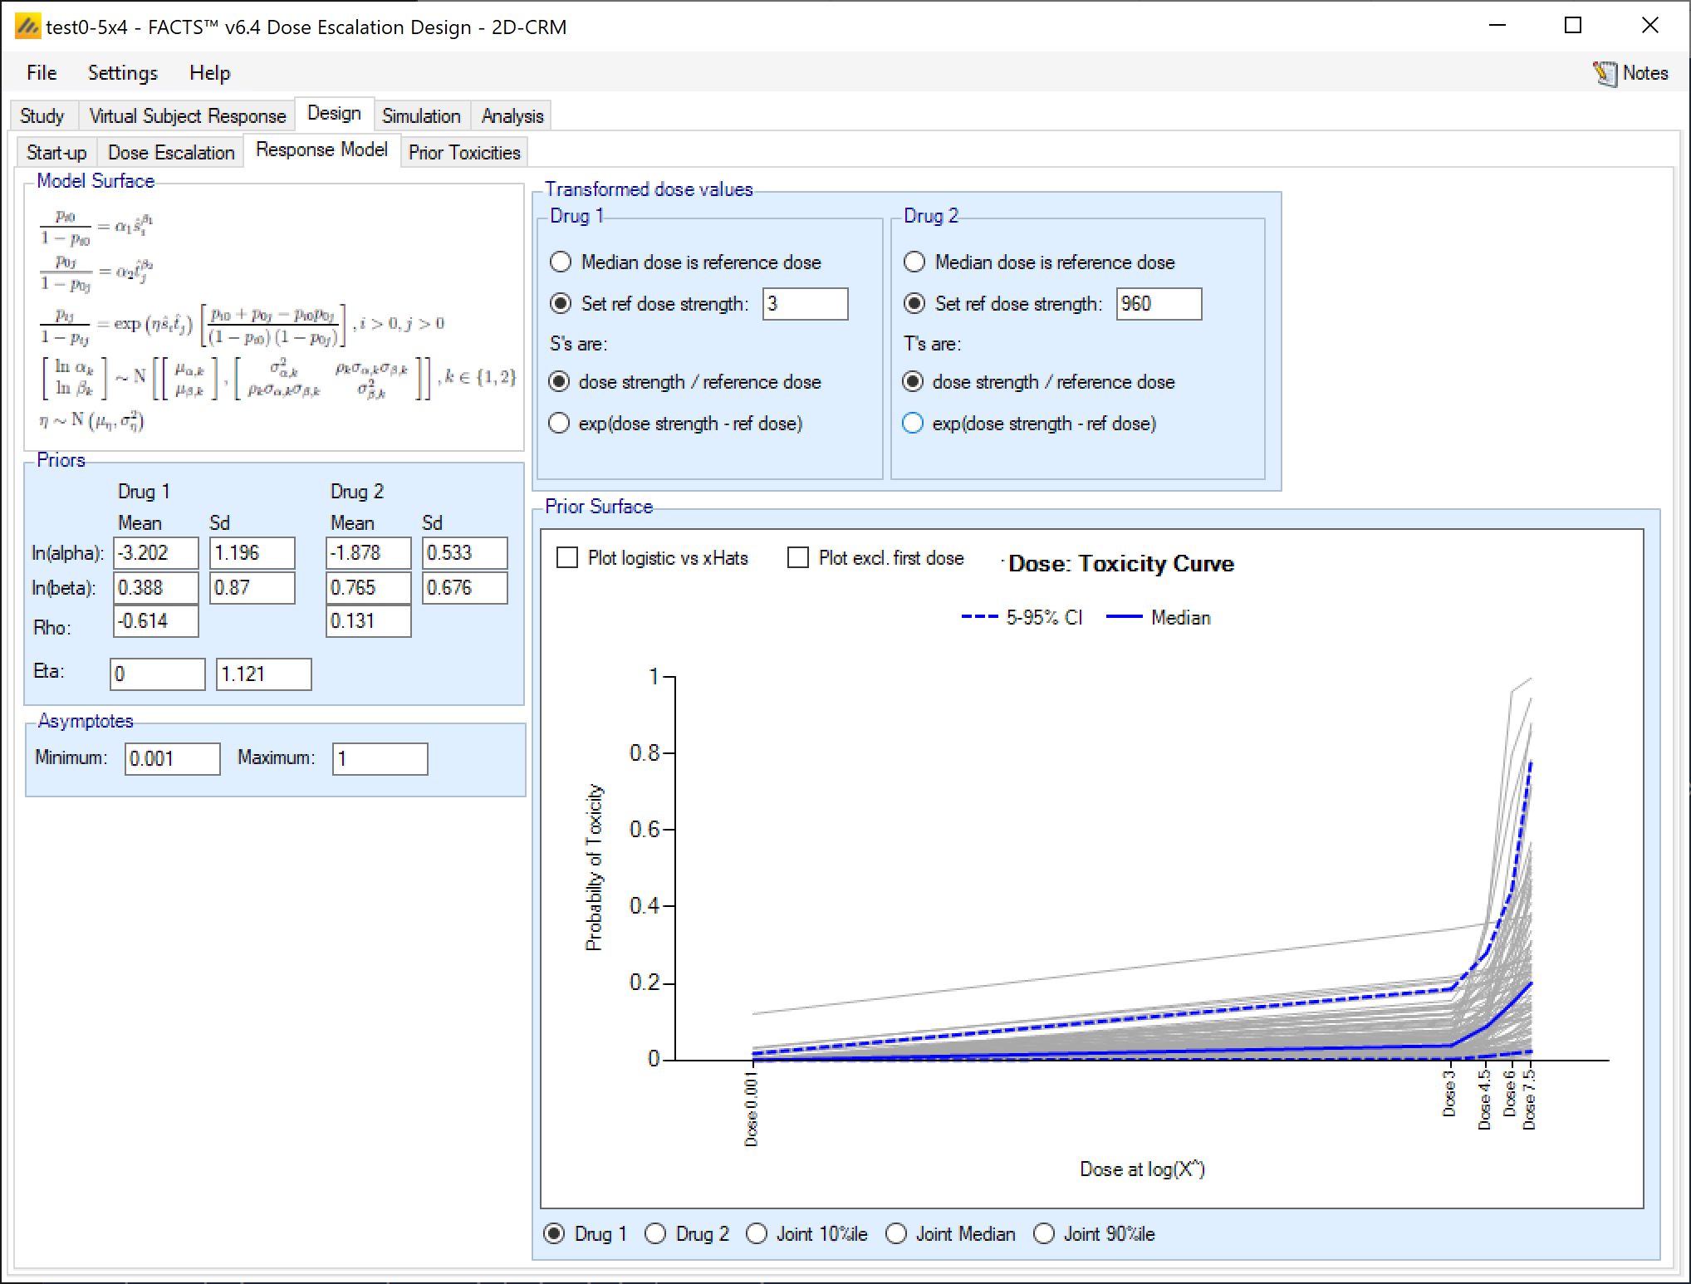This screenshot has height=1284, width=1691.
Task: Open Virtual Subject Response tab
Action: [x=187, y=116]
